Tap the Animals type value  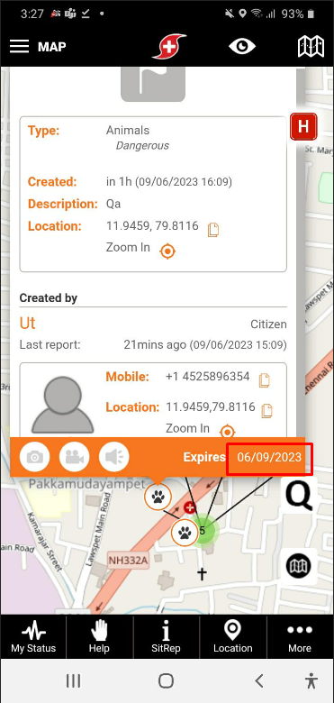[x=128, y=131]
